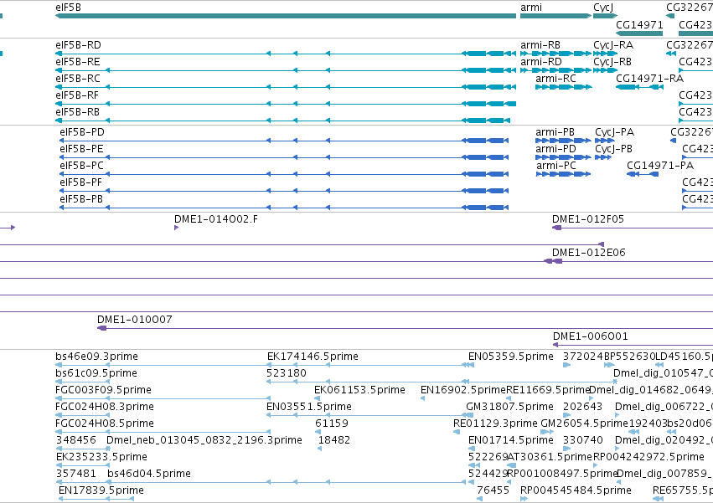
Task: Select protein CG14971-PA
Action: (660, 166)
